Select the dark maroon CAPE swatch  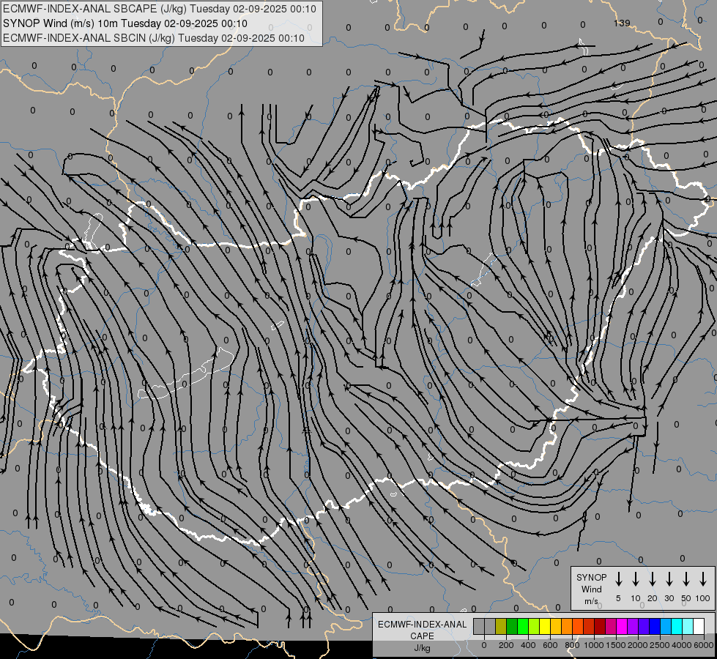tap(600, 627)
